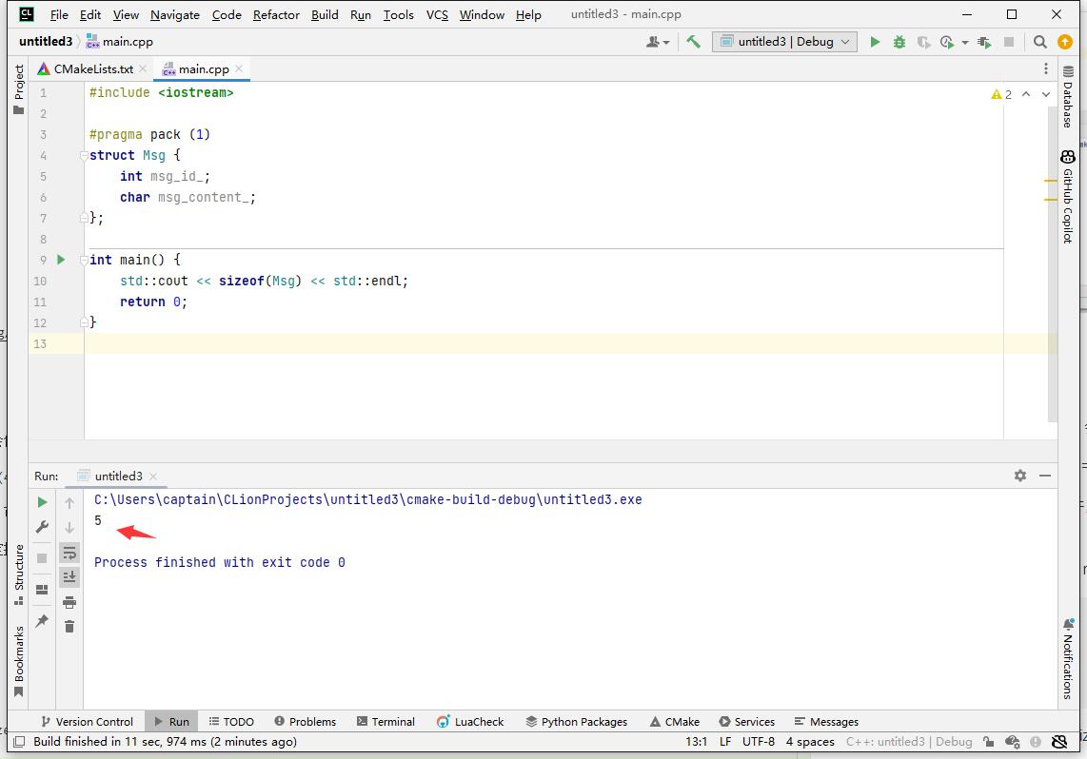The height and width of the screenshot is (759, 1087).
Task: Hide the Run tool window
Action: click(x=1045, y=476)
